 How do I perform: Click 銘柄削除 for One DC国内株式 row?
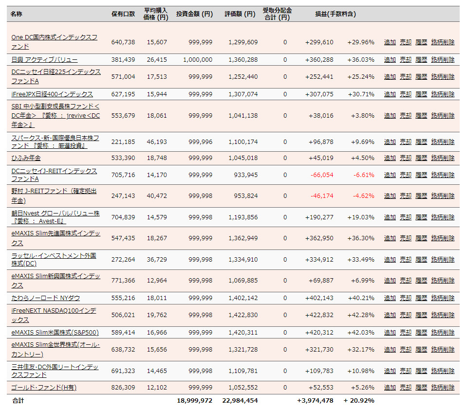[443, 42]
